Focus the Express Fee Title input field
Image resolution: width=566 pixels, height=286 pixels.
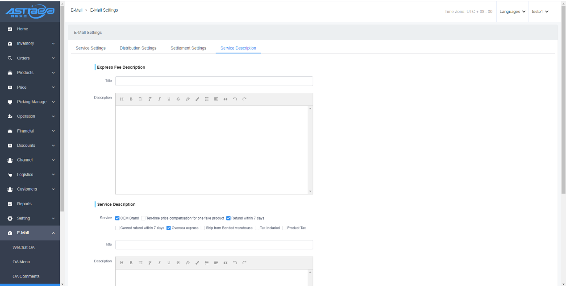214,81
